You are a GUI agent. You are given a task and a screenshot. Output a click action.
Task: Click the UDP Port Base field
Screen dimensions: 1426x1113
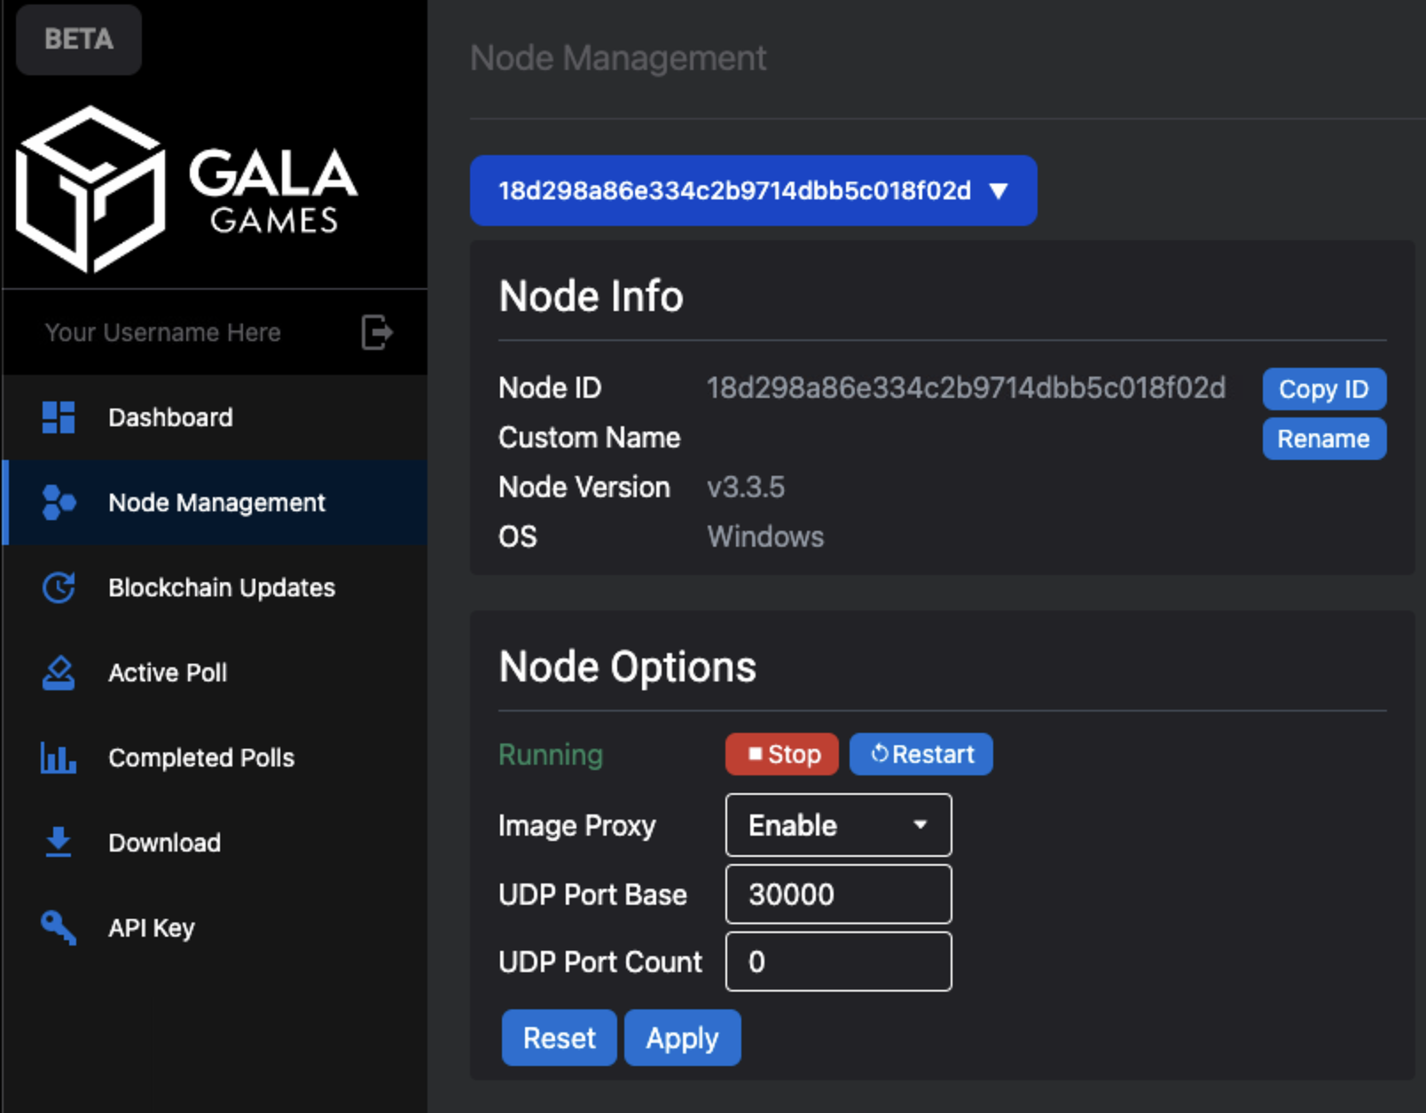[x=838, y=894]
